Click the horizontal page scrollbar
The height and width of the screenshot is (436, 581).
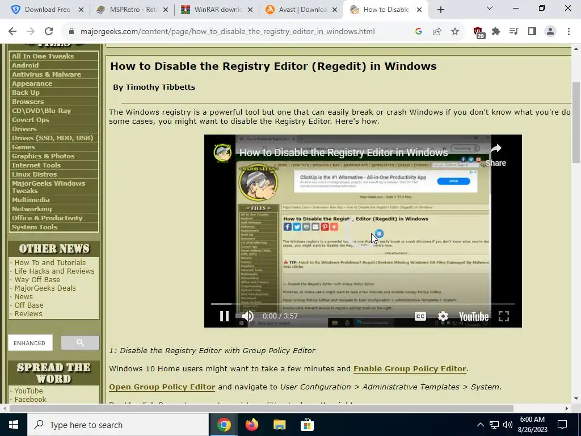click(261, 409)
